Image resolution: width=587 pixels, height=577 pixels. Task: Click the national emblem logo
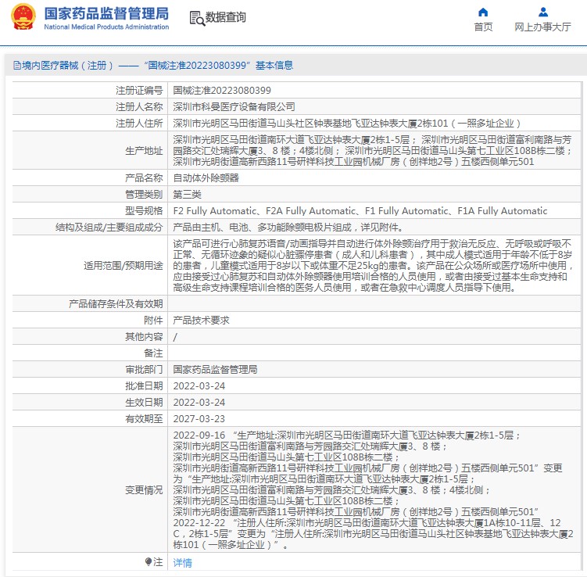23,17
